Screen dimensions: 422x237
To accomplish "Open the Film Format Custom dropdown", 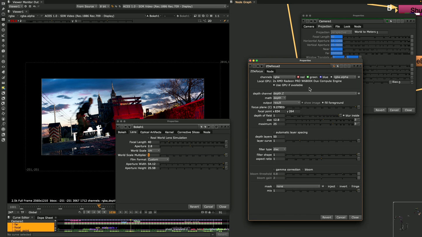I will pos(158,159).
